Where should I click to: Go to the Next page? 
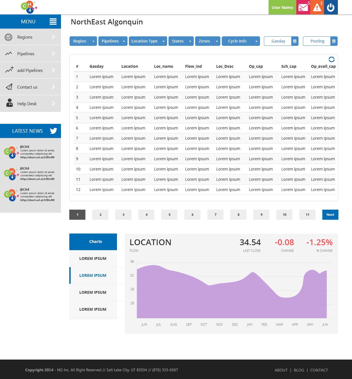330,215
